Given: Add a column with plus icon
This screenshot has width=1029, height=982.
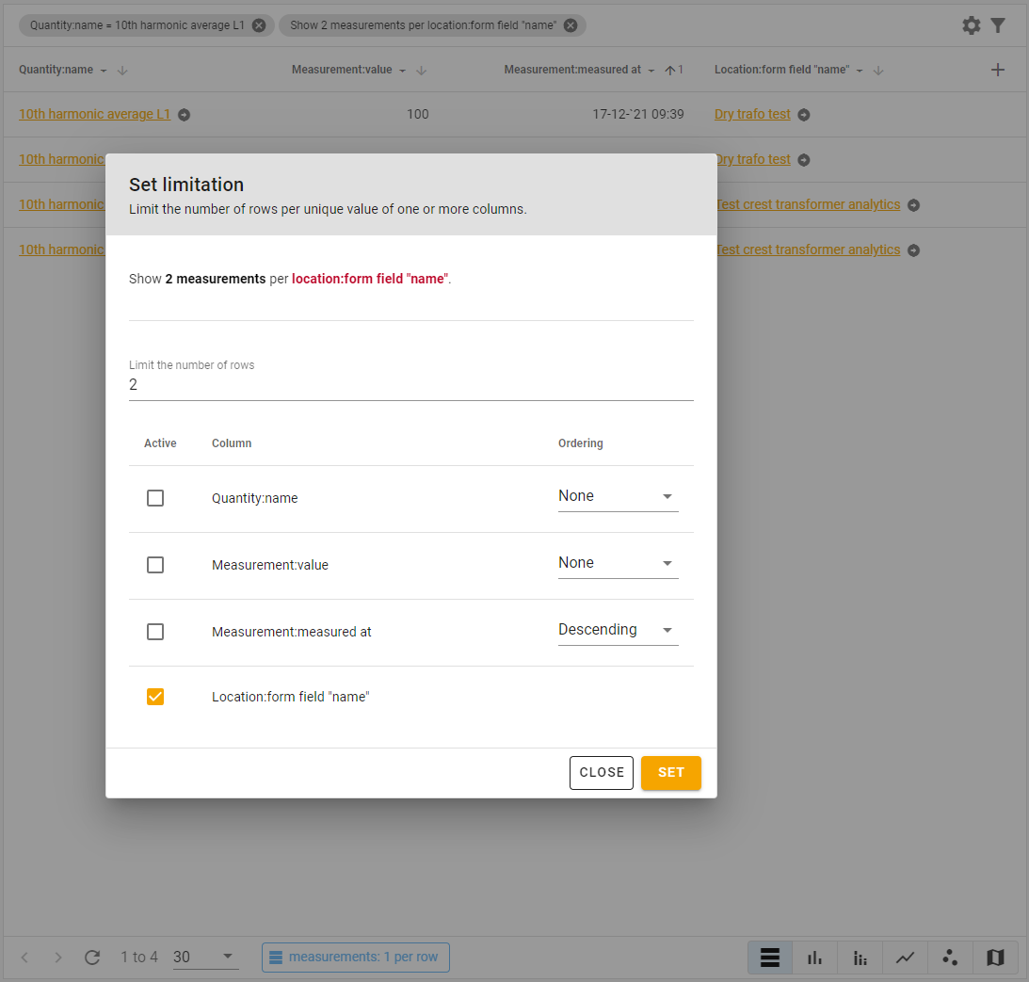Looking at the screenshot, I should [x=998, y=70].
